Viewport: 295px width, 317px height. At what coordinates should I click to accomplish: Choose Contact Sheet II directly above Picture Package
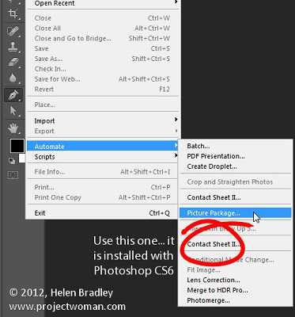tap(236, 197)
